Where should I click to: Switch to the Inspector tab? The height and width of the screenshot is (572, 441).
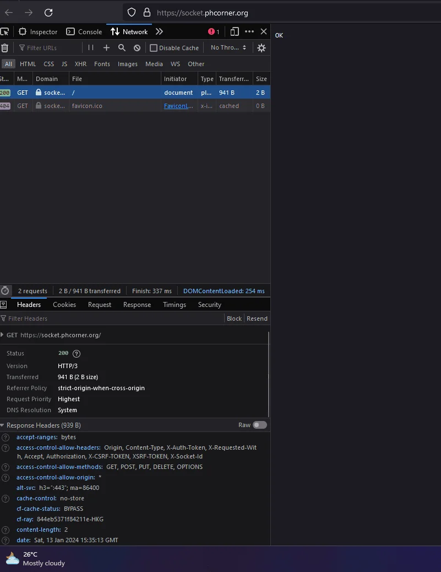[39, 32]
